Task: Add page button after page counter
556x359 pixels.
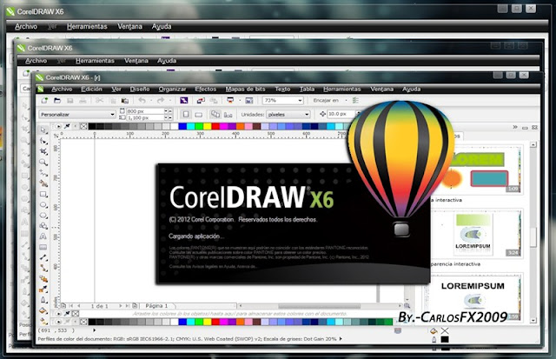Action: pos(135,306)
